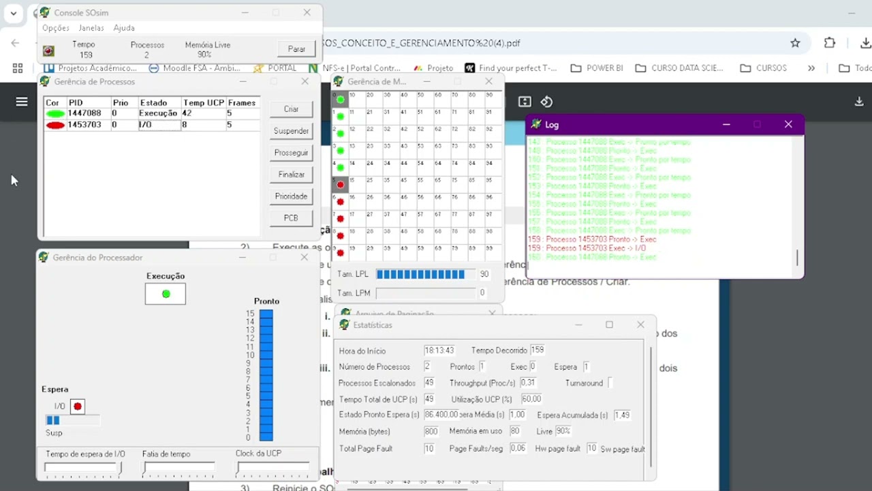Open the Opções menu
Screen dimensions: 872x491
pos(56,28)
